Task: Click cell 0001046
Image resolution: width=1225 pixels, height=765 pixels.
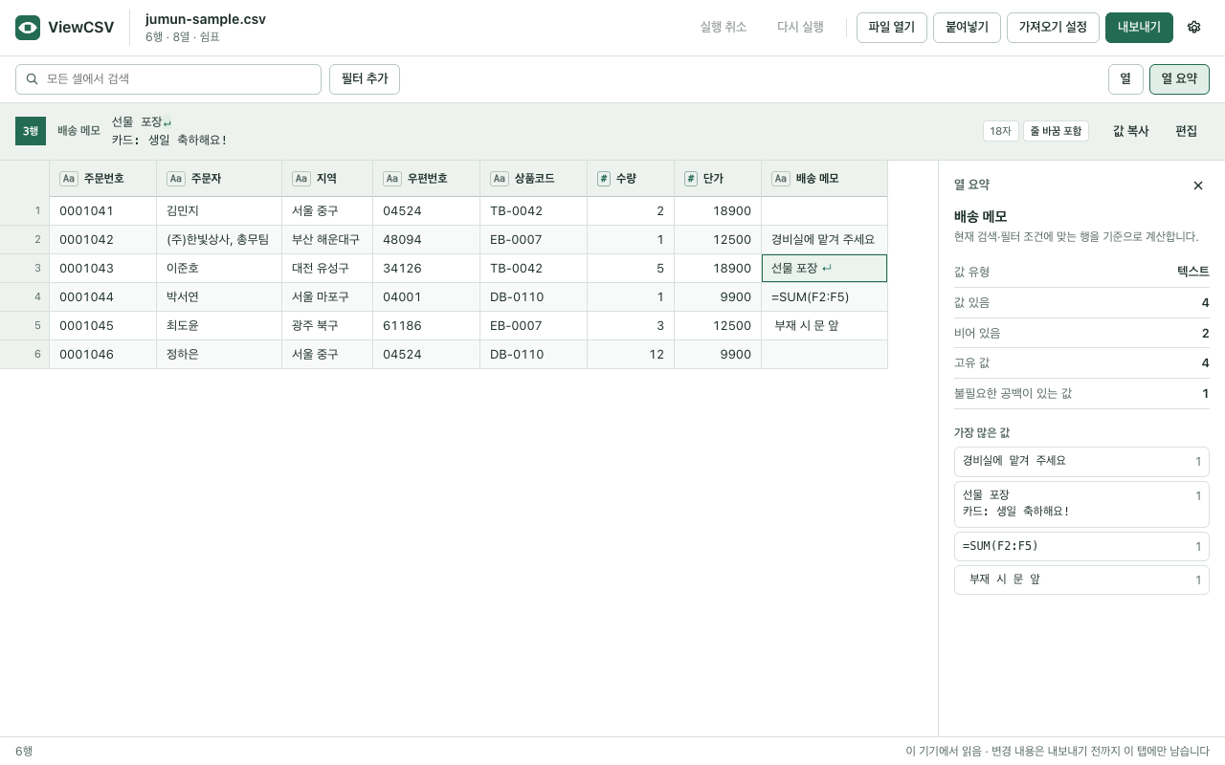Action: (x=103, y=355)
